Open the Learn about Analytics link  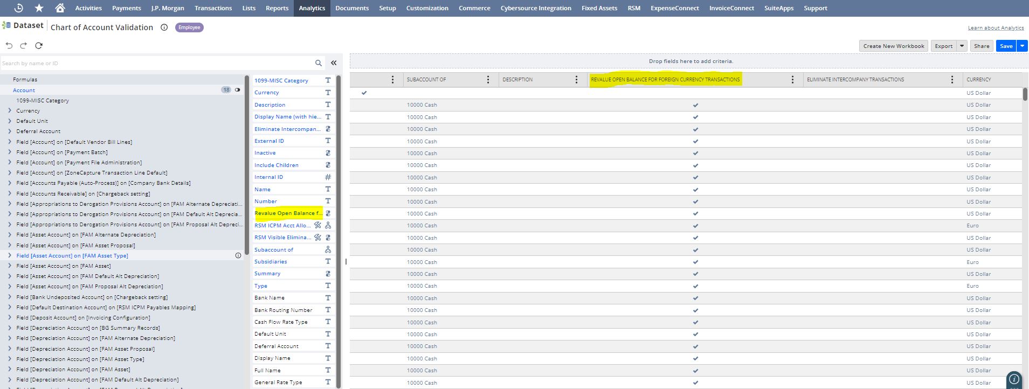point(996,27)
